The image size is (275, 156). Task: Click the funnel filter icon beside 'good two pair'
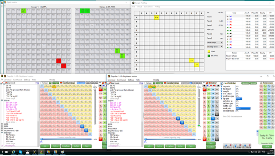click(x=222, y=96)
